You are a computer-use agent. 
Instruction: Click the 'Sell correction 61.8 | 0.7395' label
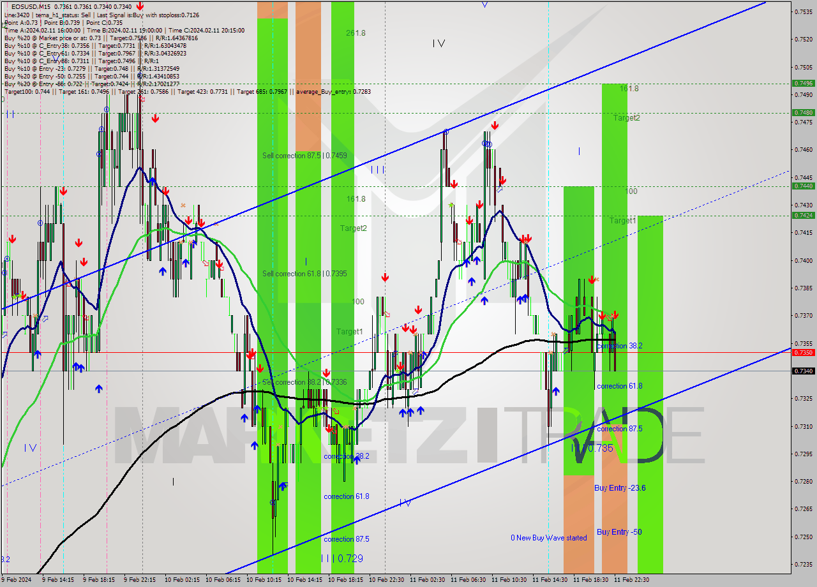tap(304, 274)
